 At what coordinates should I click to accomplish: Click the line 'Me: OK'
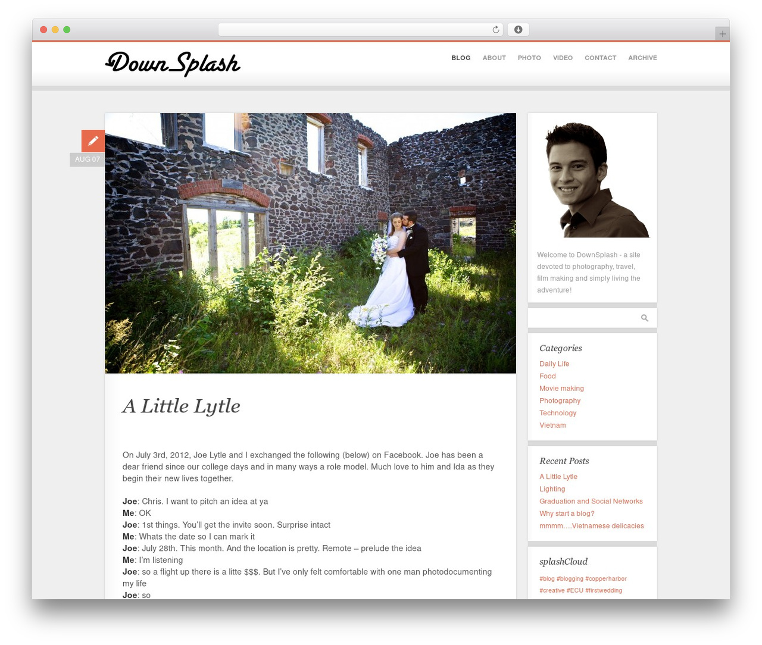point(137,514)
